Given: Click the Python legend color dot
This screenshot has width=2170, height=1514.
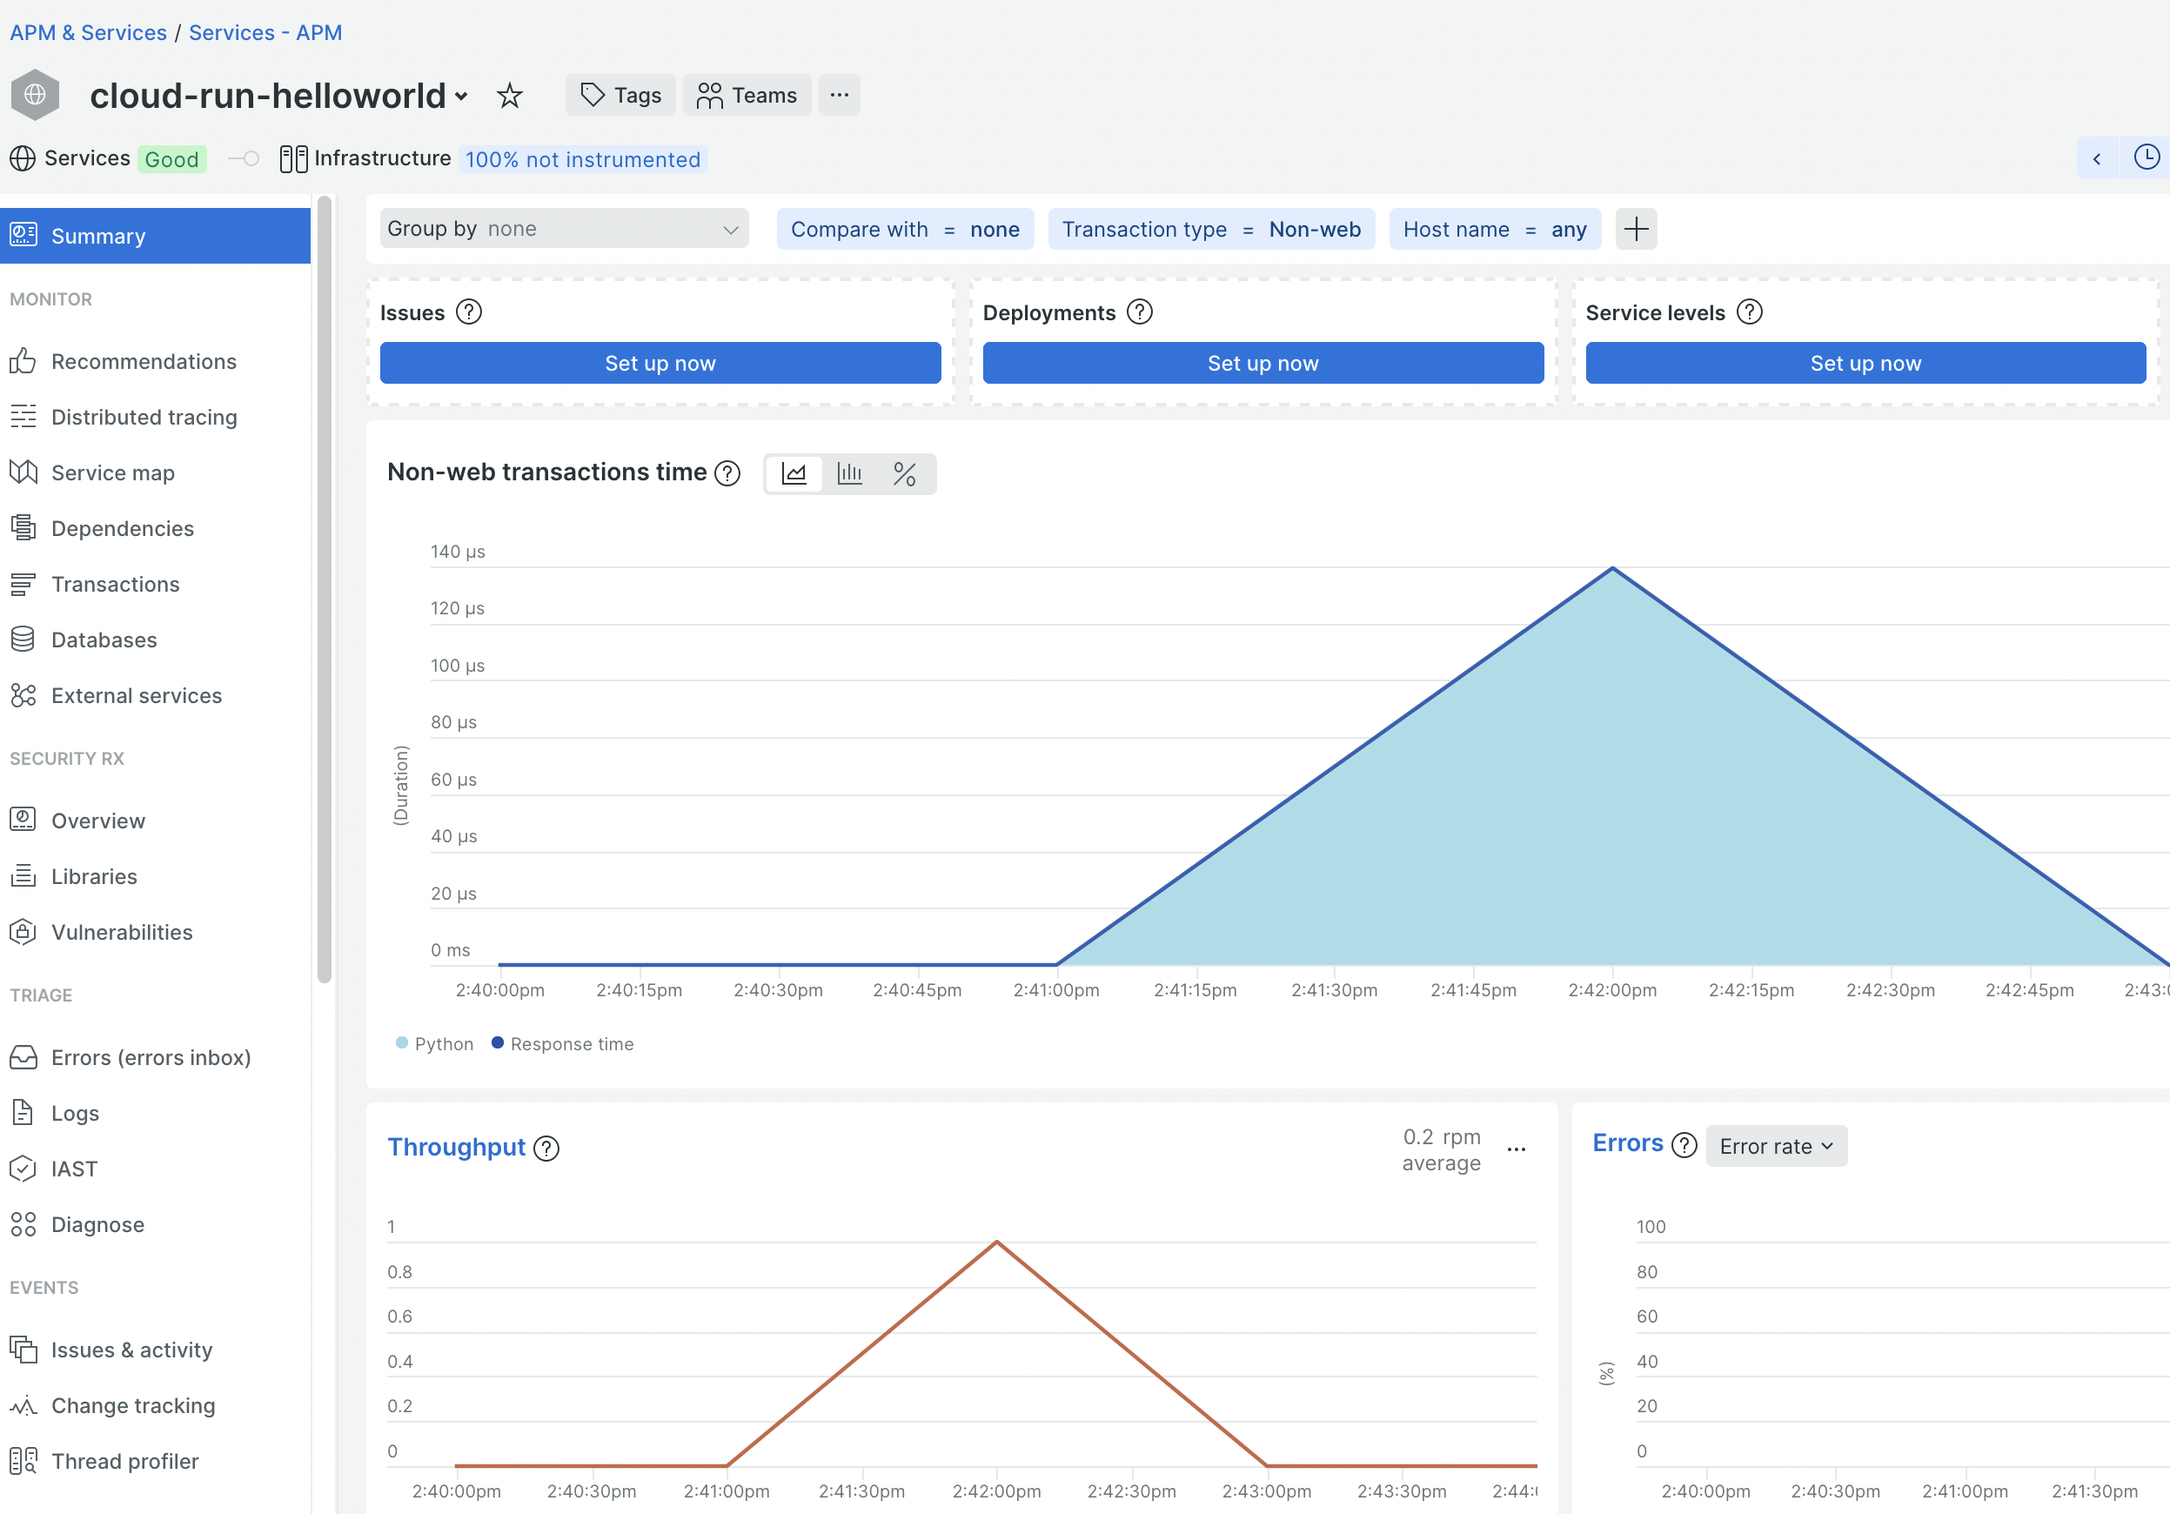Looking at the screenshot, I should tap(401, 1043).
